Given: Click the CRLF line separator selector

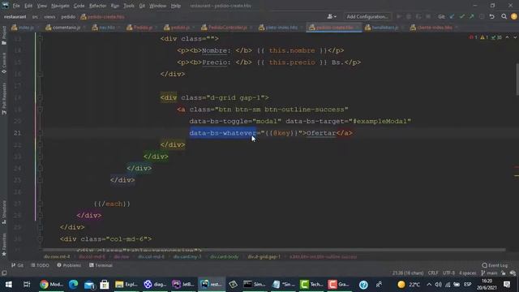Looking at the screenshot, I should point(433,273).
